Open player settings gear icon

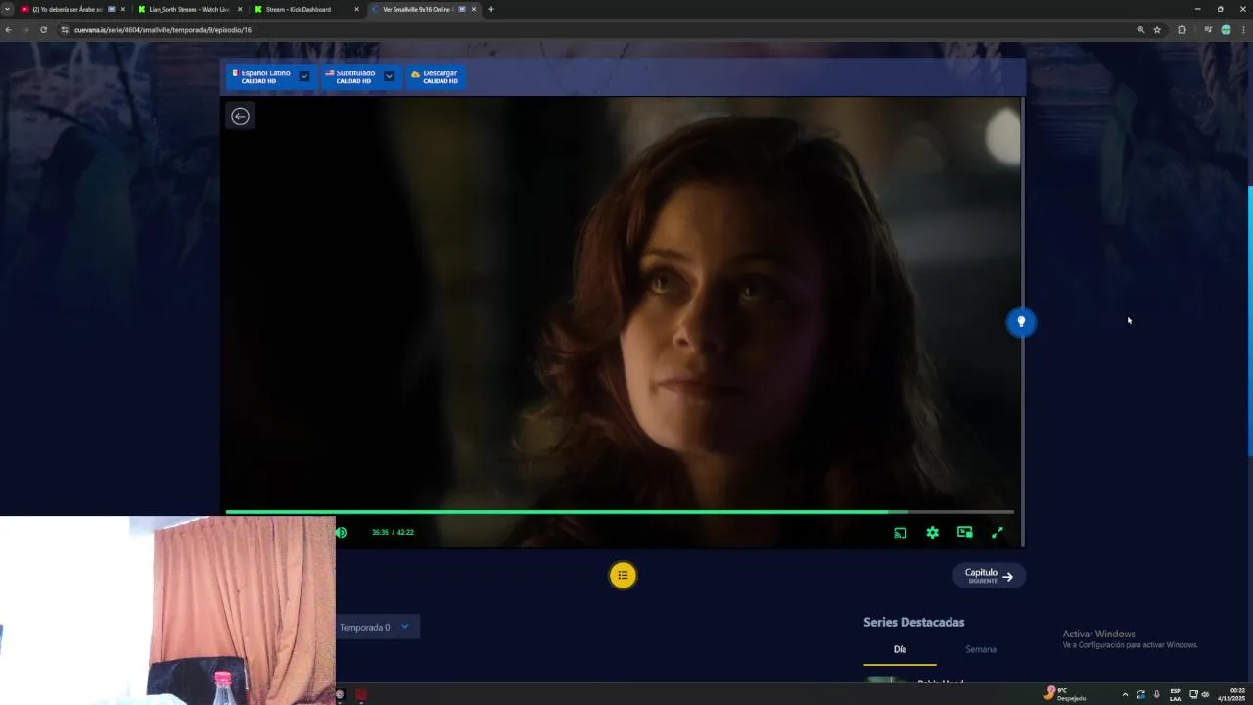click(x=932, y=533)
